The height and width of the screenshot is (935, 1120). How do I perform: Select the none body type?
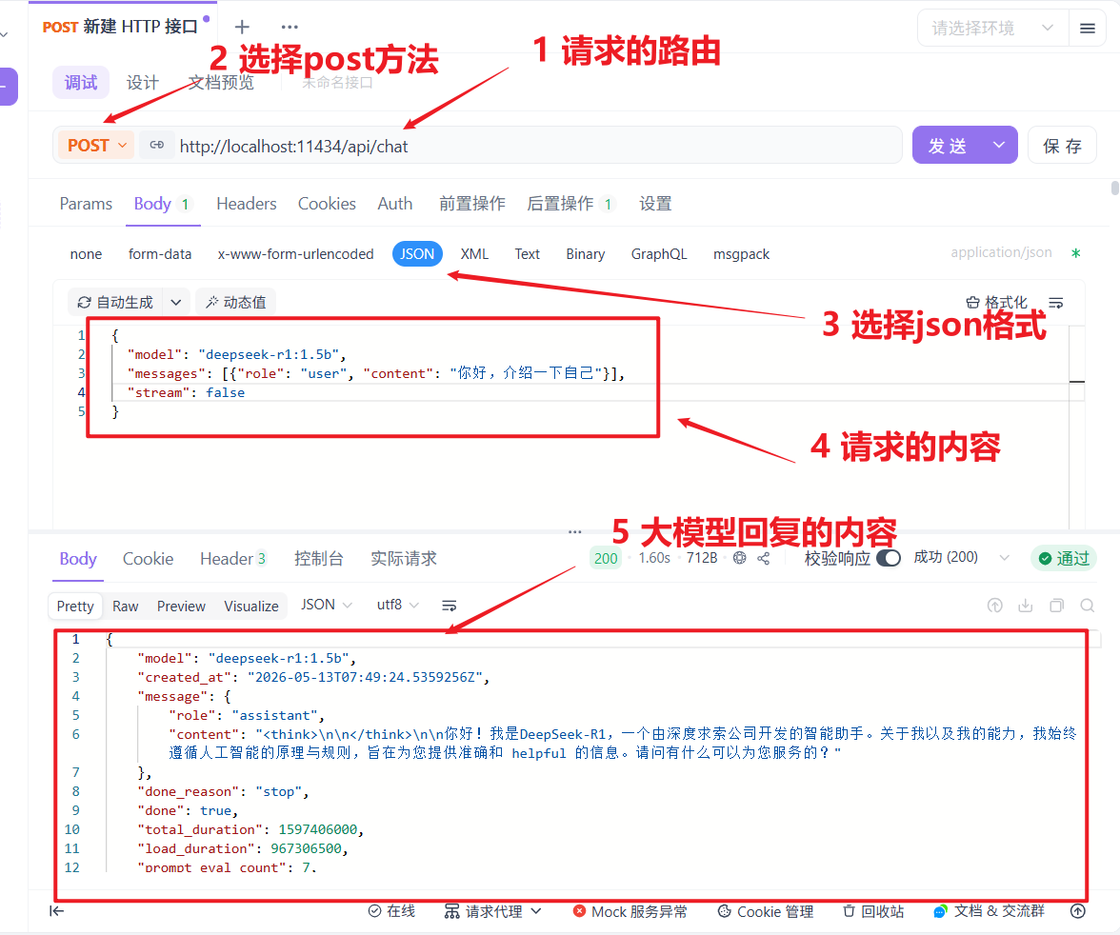(x=86, y=254)
